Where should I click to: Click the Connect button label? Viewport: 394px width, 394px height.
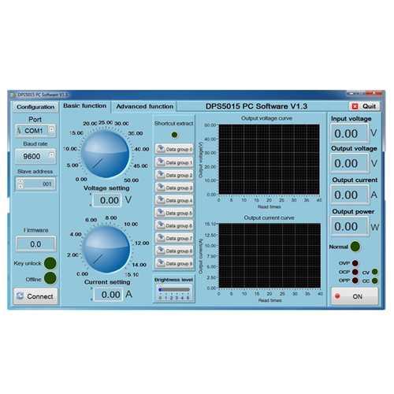click(x=40, y=296)
